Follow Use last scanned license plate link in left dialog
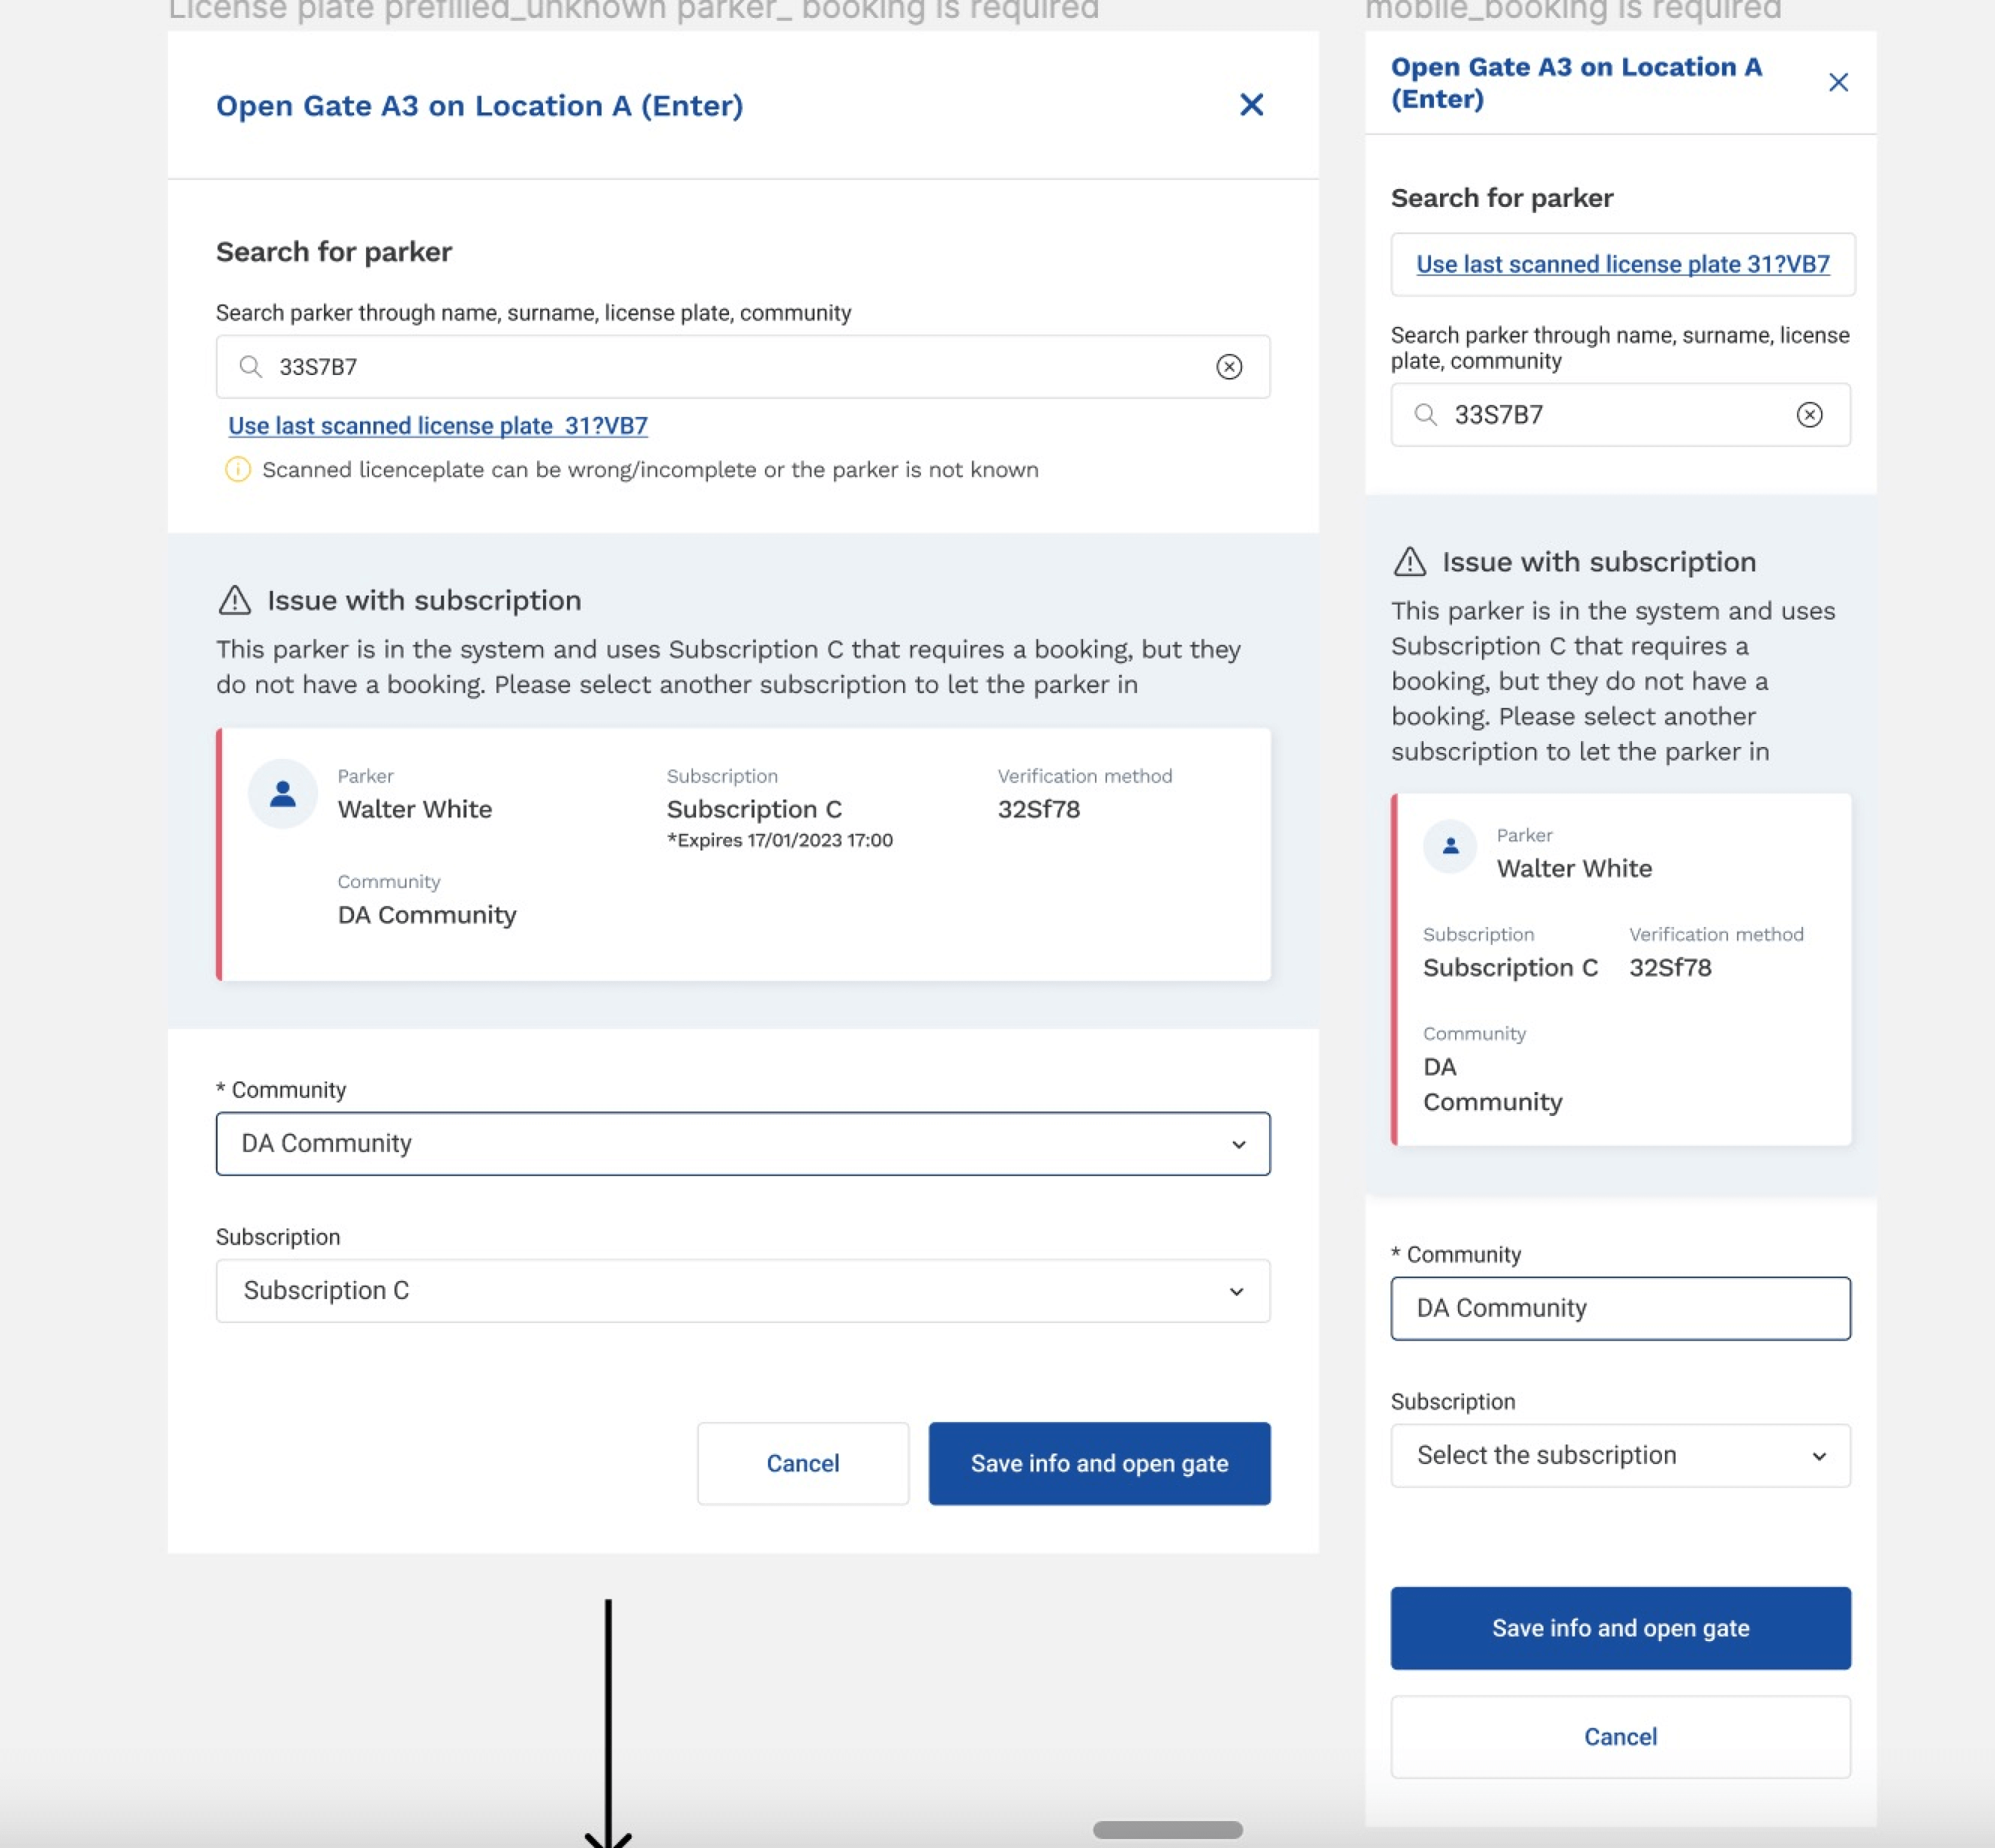The image size is (1995, 1848). (x=438, y=425)
